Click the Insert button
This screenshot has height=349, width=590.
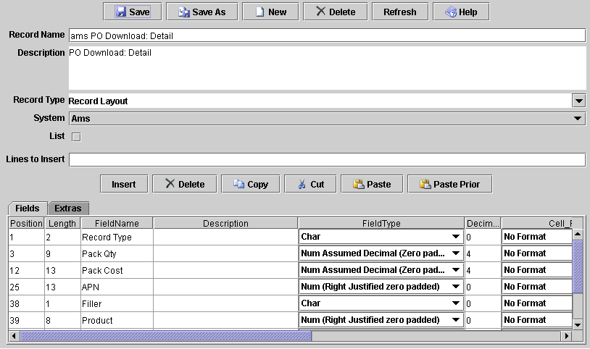pyautogui.click(x=123, y=184)
